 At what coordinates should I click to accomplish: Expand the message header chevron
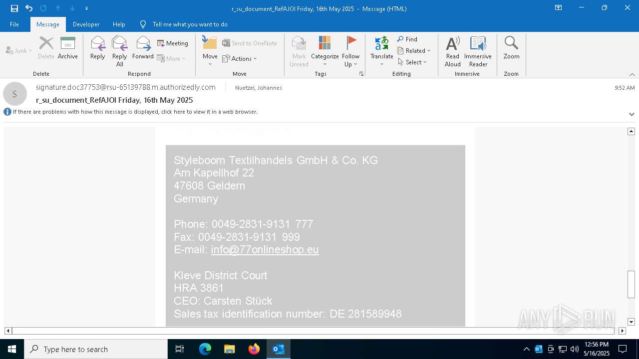coord(632,114)
